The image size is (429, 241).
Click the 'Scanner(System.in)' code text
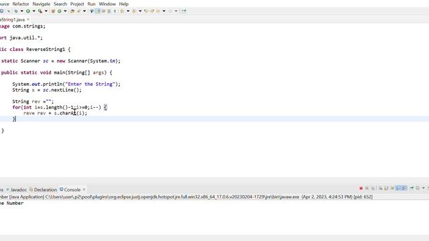click(93, 61)
